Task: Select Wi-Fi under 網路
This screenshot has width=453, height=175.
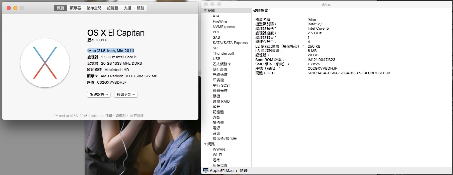Action: [217, 155]
